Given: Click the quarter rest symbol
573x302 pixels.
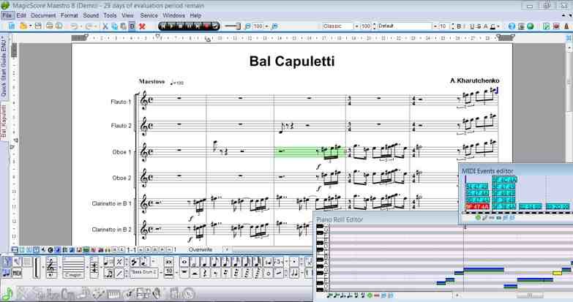Looking at the screenshot, I should (x=205, y=273).
